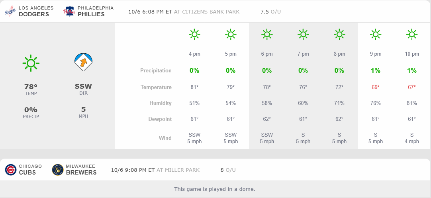
Task: Click the large sunny current-weather icon
Action: click(31, 63)
